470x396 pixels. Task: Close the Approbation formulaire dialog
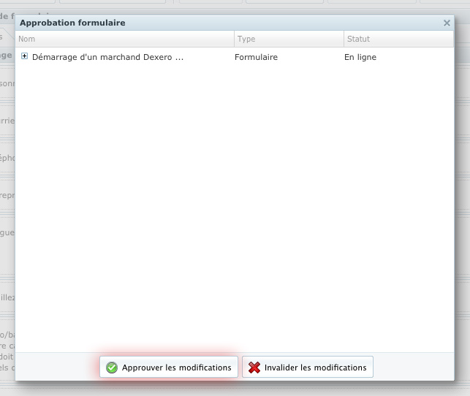(447, 23)
